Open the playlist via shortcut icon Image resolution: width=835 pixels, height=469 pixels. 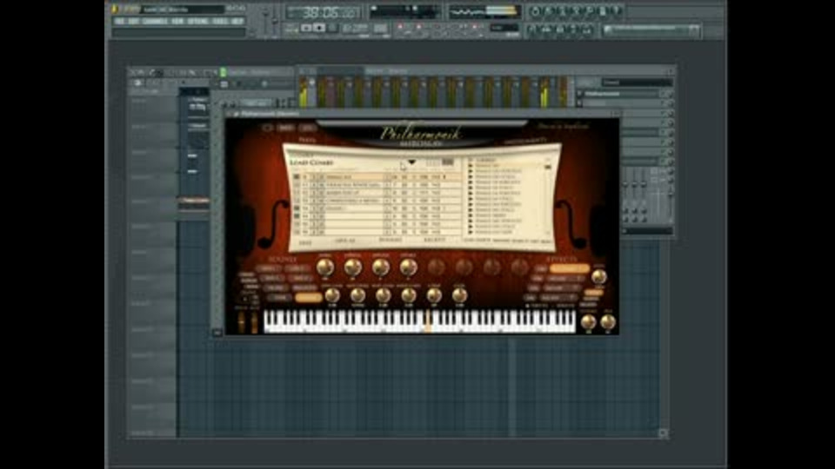(x=532, y=30)
